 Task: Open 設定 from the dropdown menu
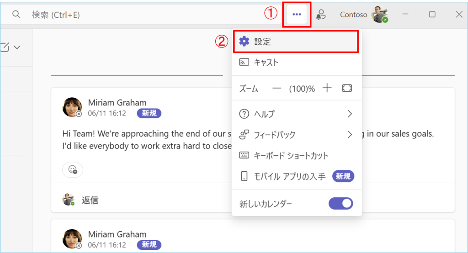point(295,42)
